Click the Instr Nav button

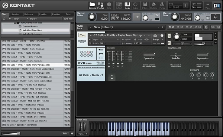68,19
